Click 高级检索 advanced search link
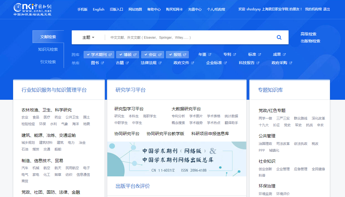The width and height of the screenshot is (345, 197). tap(308, 34)
